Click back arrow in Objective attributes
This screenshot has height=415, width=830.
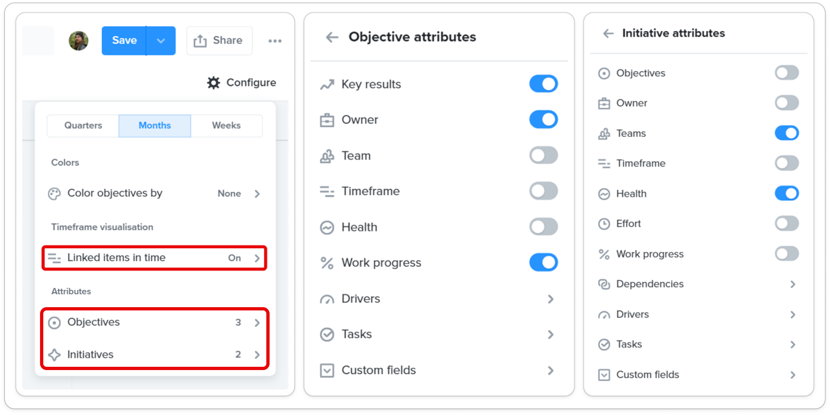coord(332,37)
